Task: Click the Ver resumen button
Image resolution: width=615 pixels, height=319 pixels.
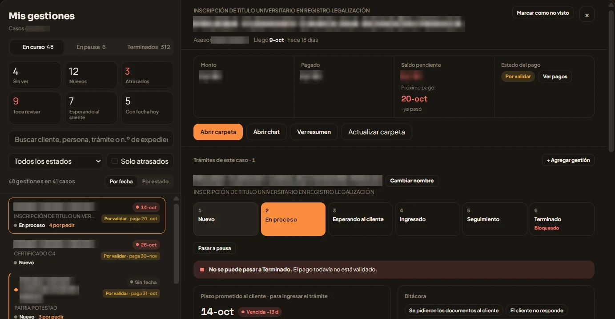Action: tap(314, 132)
